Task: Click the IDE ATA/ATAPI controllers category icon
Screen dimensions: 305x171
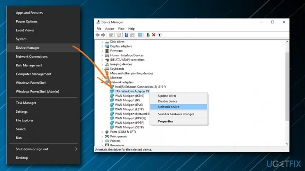Action: pos(107,60)
